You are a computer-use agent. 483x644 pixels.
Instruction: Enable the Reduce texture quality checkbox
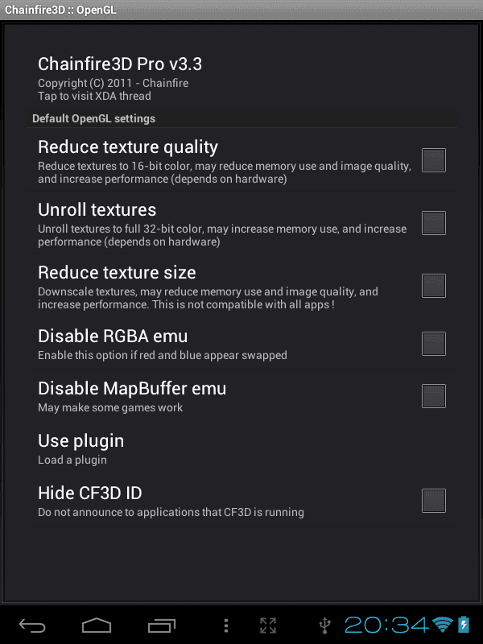pyautogui.click(x=434, y=160)
